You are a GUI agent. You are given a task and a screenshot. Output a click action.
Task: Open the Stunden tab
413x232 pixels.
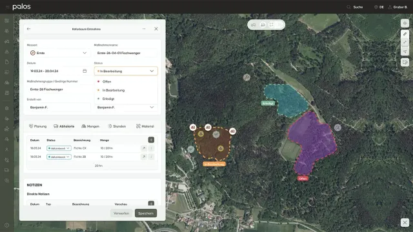(x=117, y=126)
